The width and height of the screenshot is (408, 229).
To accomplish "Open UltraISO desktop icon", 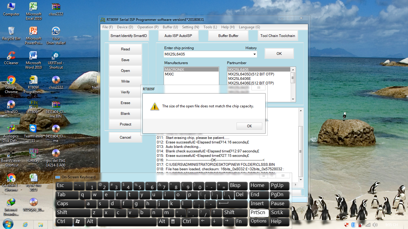I will coord(11,107).
